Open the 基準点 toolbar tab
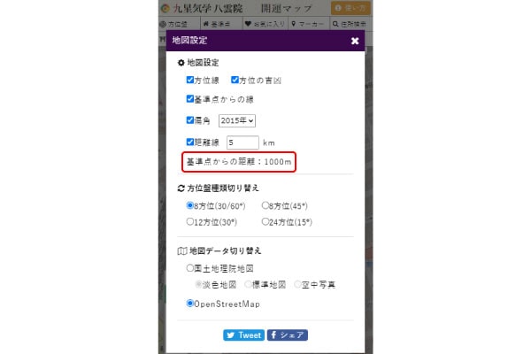531x354 pixels. pos(221,24)
